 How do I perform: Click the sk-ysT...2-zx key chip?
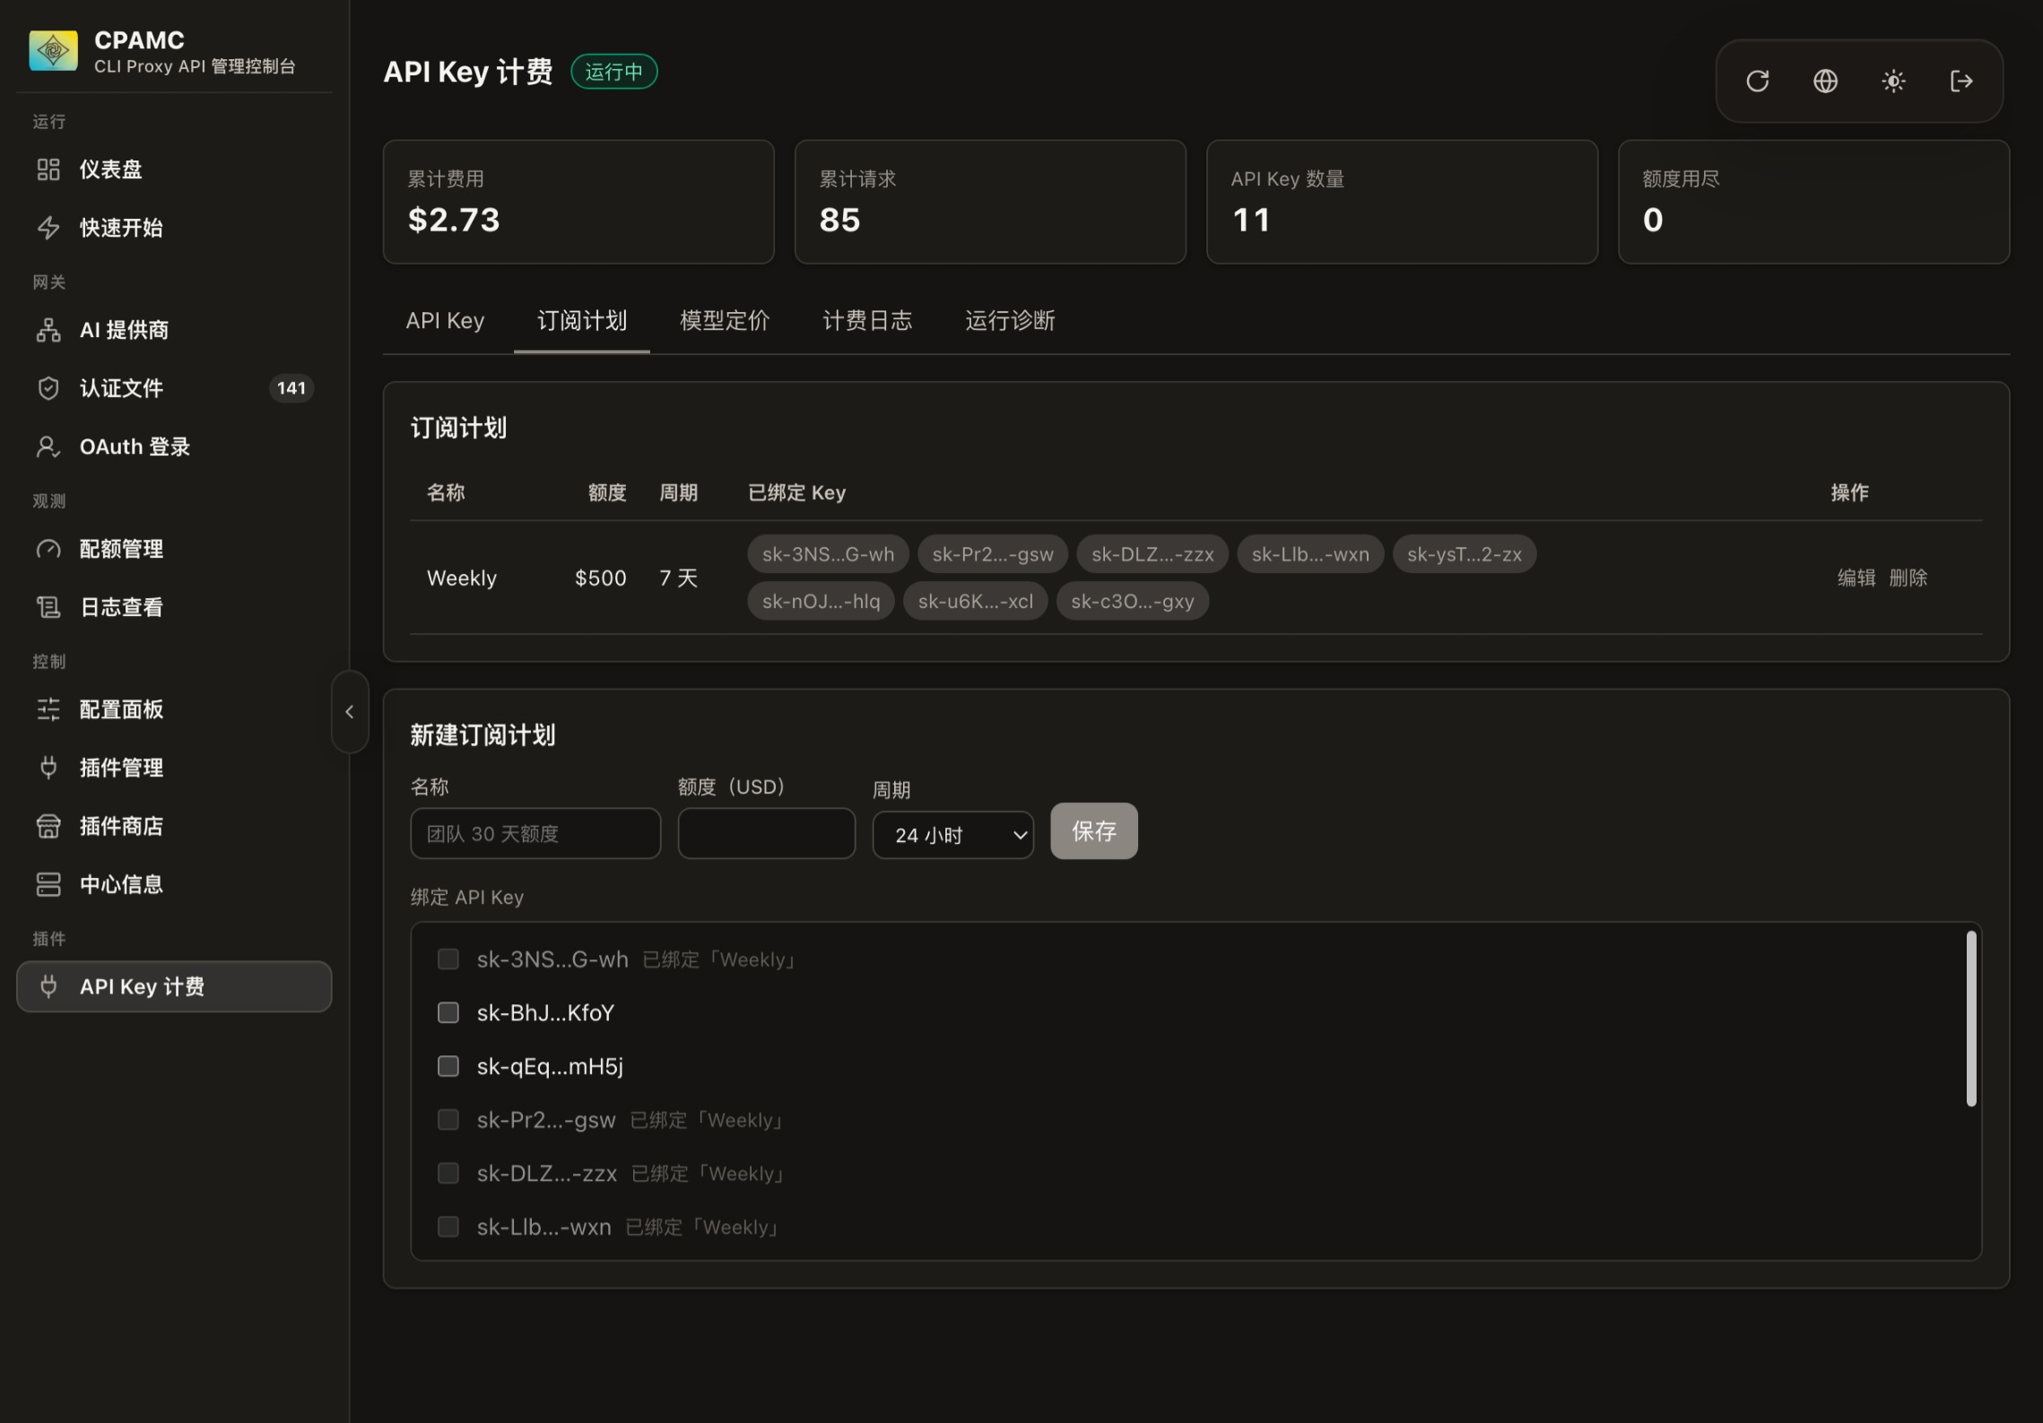tap(1465, 554)
